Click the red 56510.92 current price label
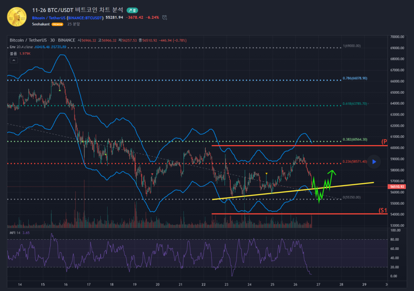The width and height of the screenshot is (414, 291). point(397,187)
